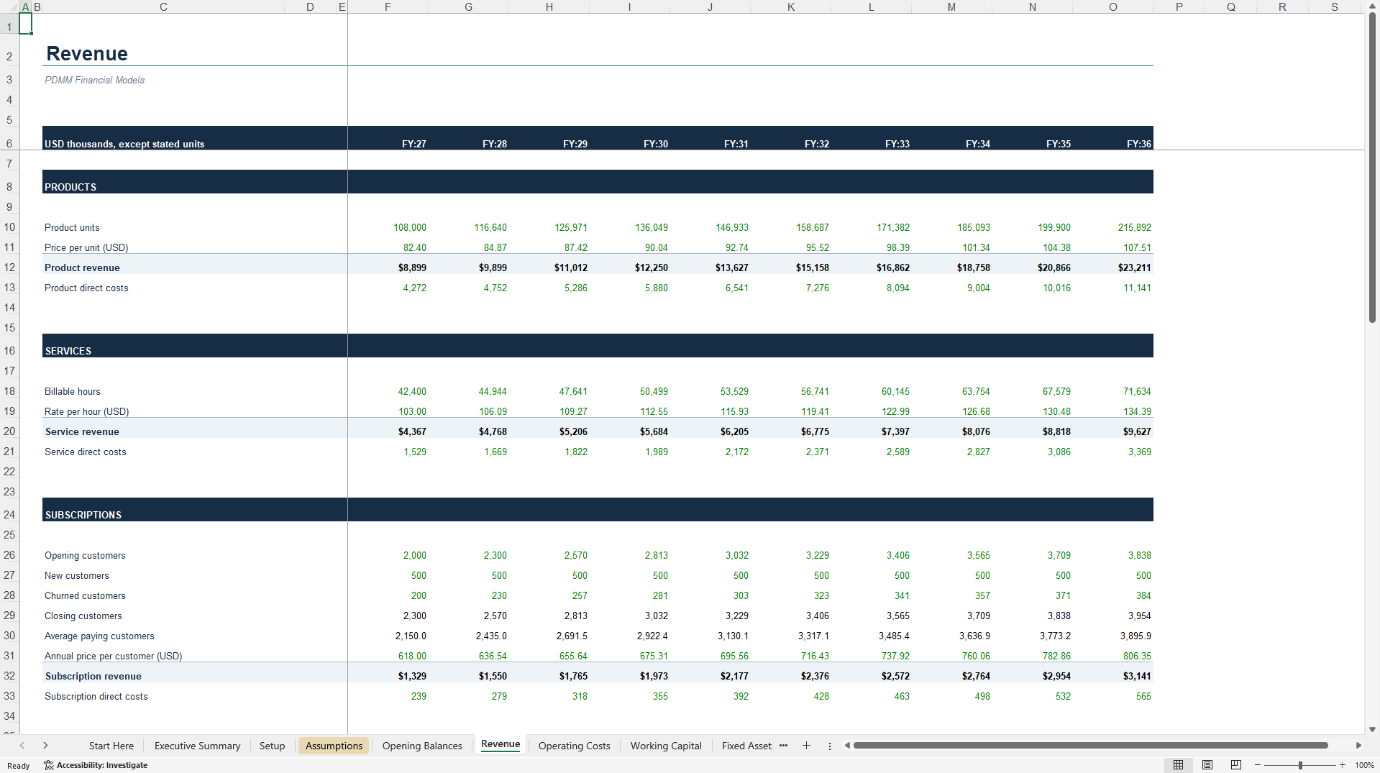This screenshot has width=1380, height=773.
Task: Select Product units value 108,000
Action: (409, 227)
